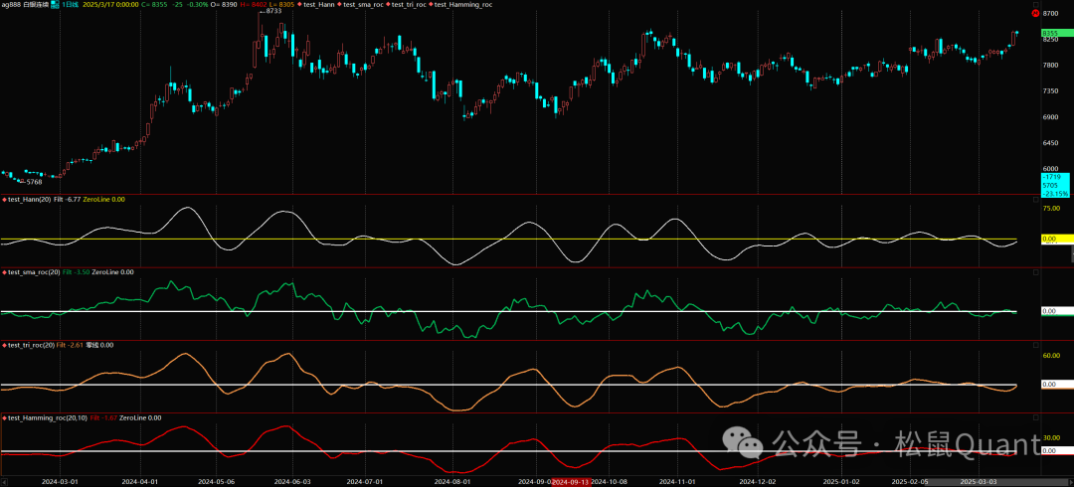Click the diamond icon of test_sma_roc(20) panel

tap(4, 272)
